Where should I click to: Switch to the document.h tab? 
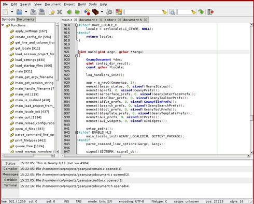tap(132, 20)
